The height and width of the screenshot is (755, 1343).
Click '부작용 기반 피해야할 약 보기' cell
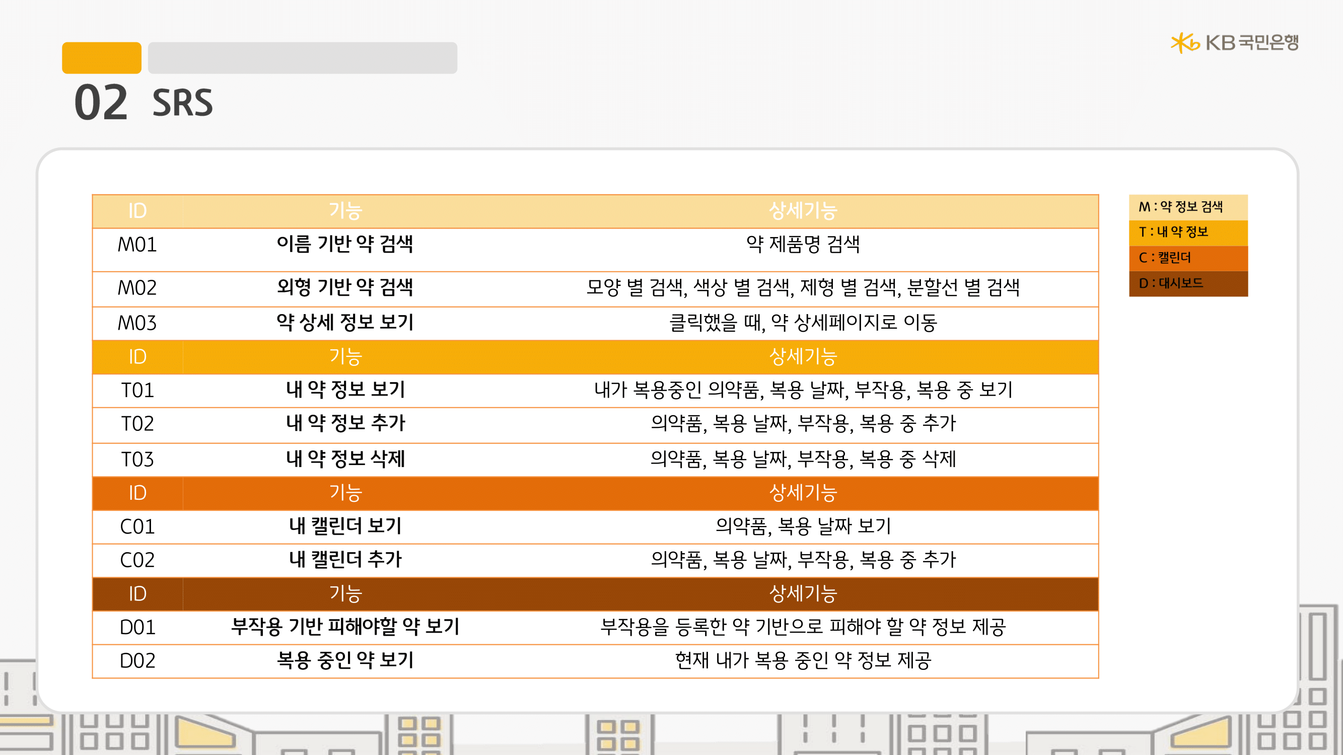click(x=344, y=627)
